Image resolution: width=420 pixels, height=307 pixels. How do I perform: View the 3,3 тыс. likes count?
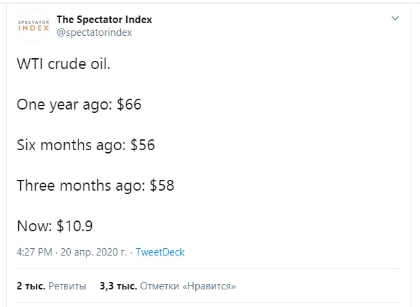(118, 286)
